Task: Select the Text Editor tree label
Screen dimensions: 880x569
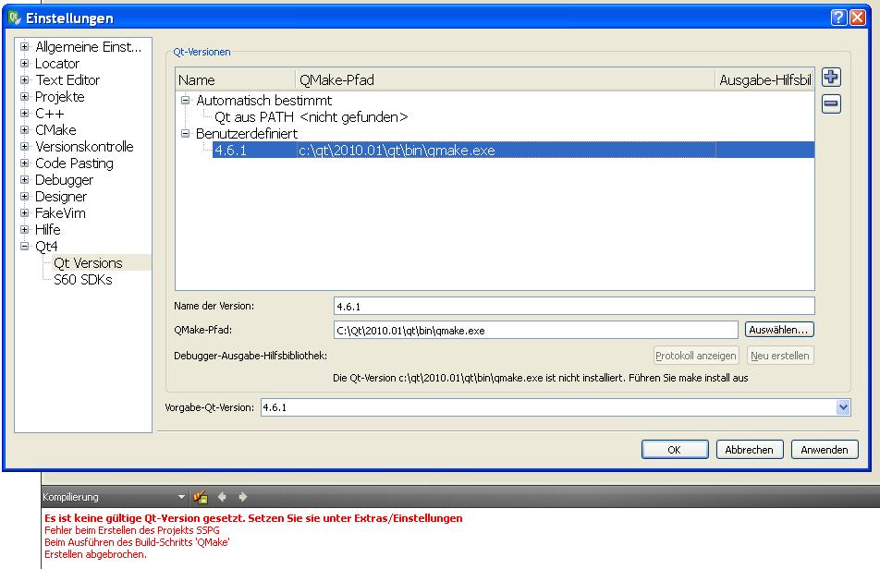Action: coord(67,80)
